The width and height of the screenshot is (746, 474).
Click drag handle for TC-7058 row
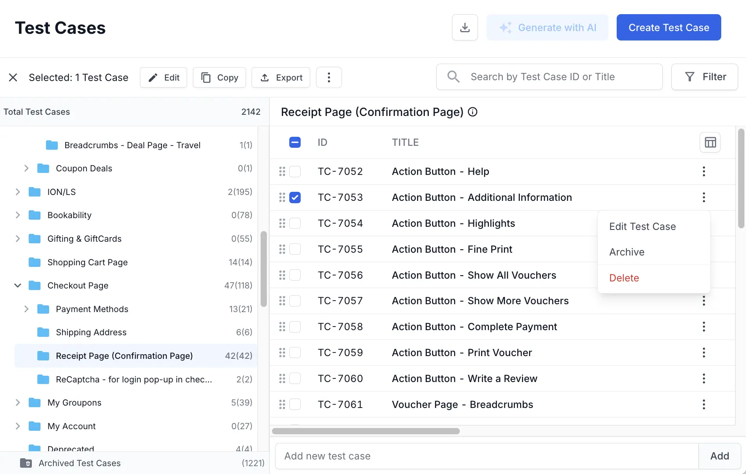(282, 327)
